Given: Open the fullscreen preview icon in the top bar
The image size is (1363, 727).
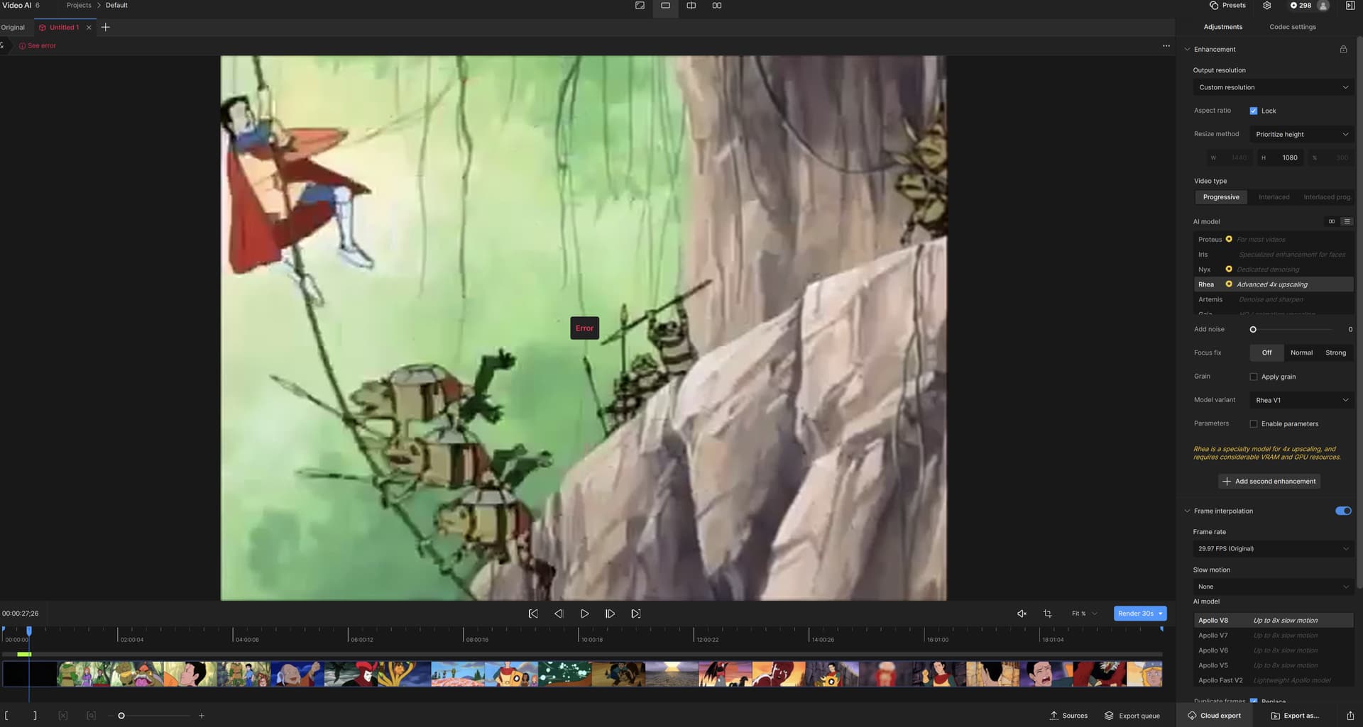Looking at the screenshot, I should click(640, 6).
